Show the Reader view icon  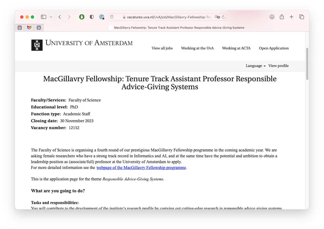click(112, 17)
